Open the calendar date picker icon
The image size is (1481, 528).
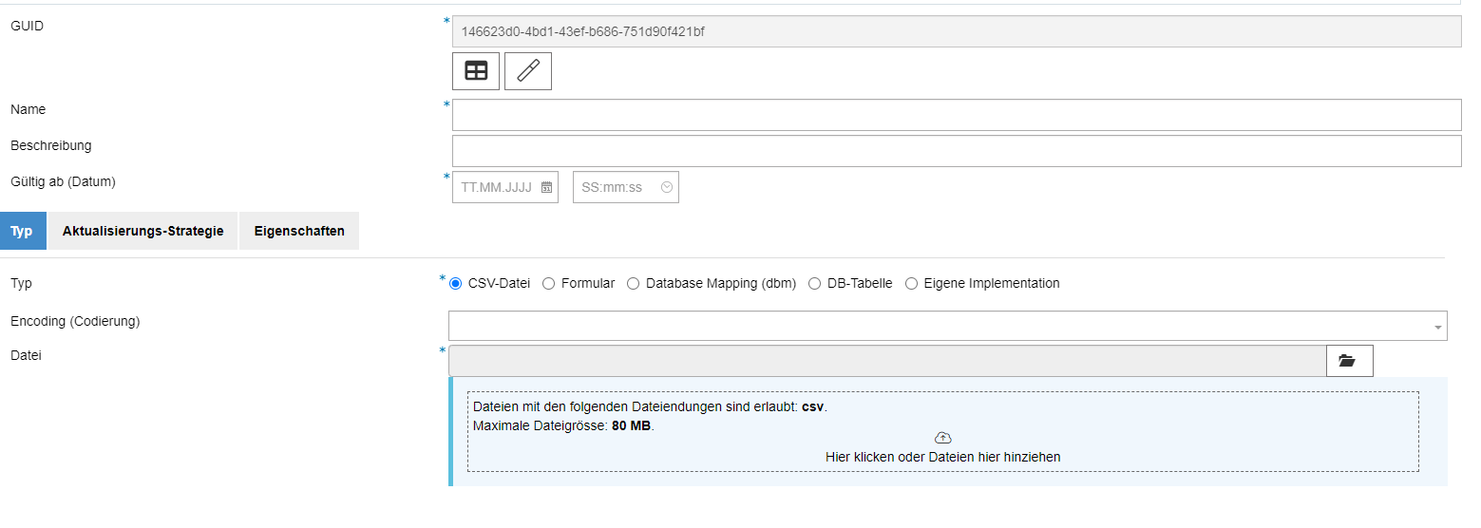(x=546, y=187)
